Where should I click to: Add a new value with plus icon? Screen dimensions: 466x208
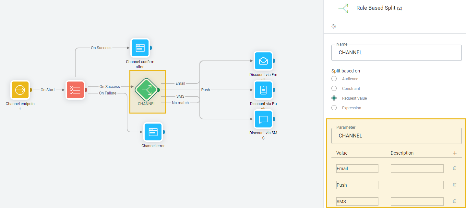[455, 153]
